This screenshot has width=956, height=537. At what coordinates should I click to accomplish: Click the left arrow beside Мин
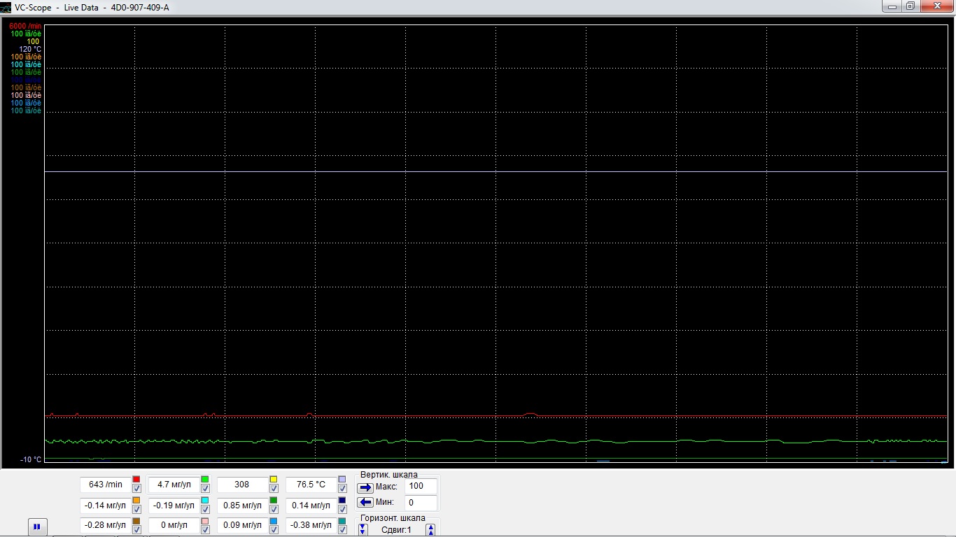(x=365, y=503)
